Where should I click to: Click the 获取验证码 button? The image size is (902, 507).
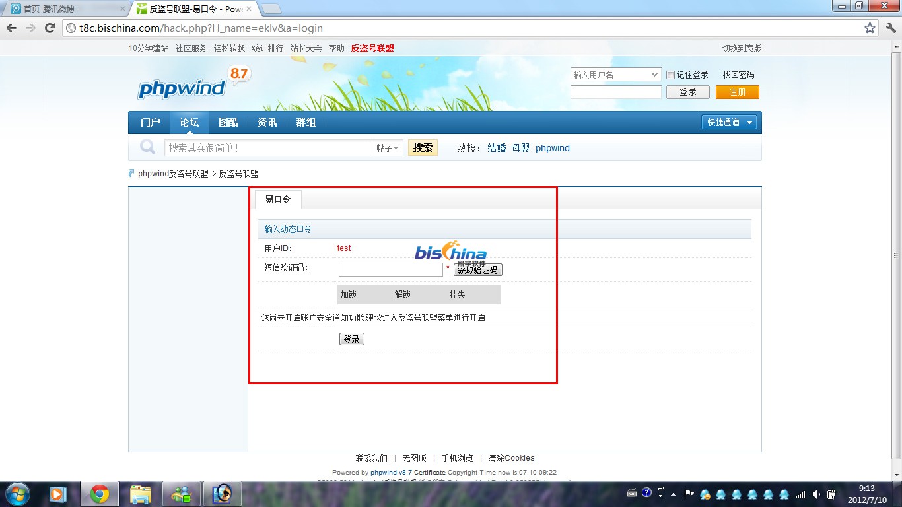[478, 270]
